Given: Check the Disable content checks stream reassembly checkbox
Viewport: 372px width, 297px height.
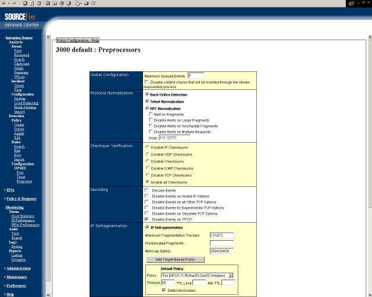Looking at the screenshot, I should click(146, 82).
